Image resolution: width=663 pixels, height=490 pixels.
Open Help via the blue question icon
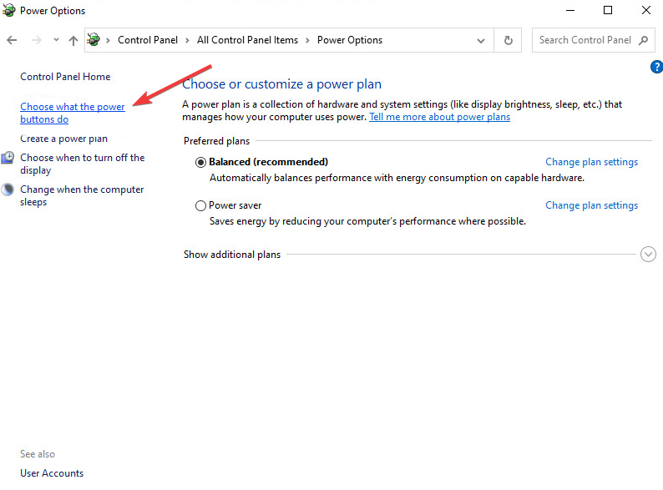tap(656, 67)
